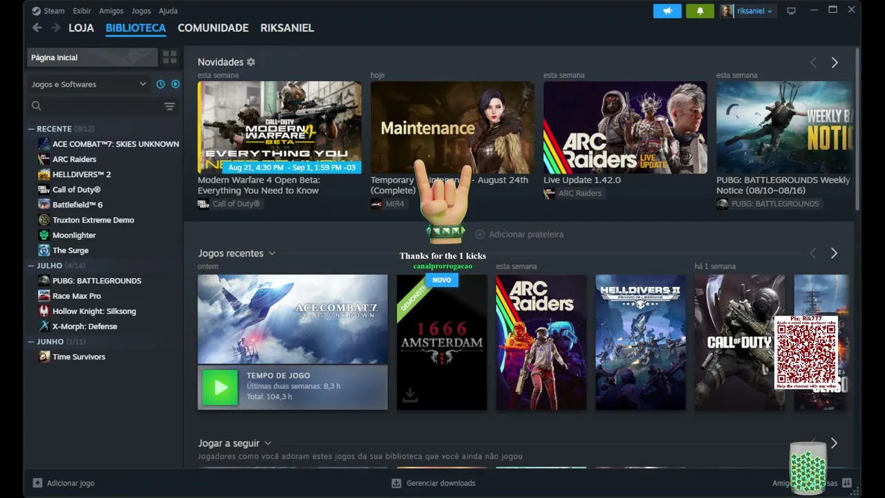Click the green play button for Ace Combat 7
The height and width of the screenshot is (498, 885).
[x=220, y=387]
